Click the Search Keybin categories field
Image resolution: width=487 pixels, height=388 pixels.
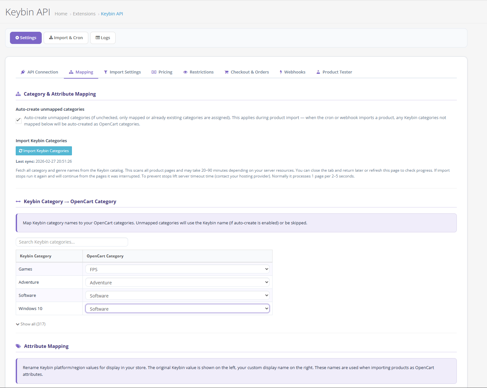click(72, 242)
